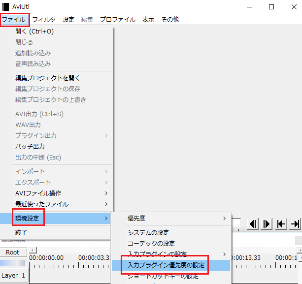Image resolution: width=302 pixels, height=284 pixels.
Task: Open the 表示 menu
Action: (x=148, y=19)
